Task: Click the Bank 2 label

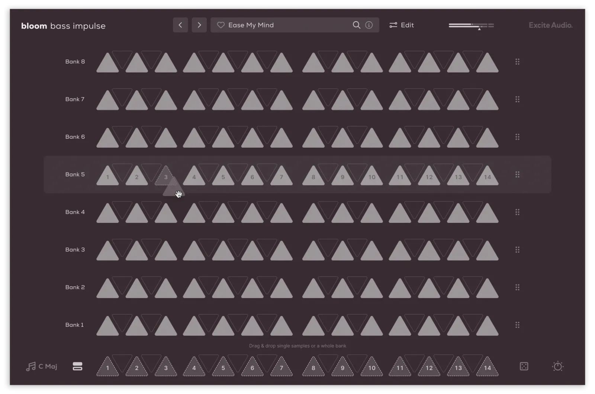Action: [x=75, y=287]
